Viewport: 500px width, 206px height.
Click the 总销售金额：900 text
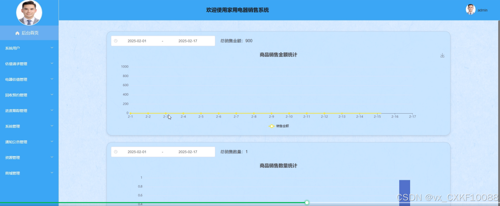pos(236,41)
